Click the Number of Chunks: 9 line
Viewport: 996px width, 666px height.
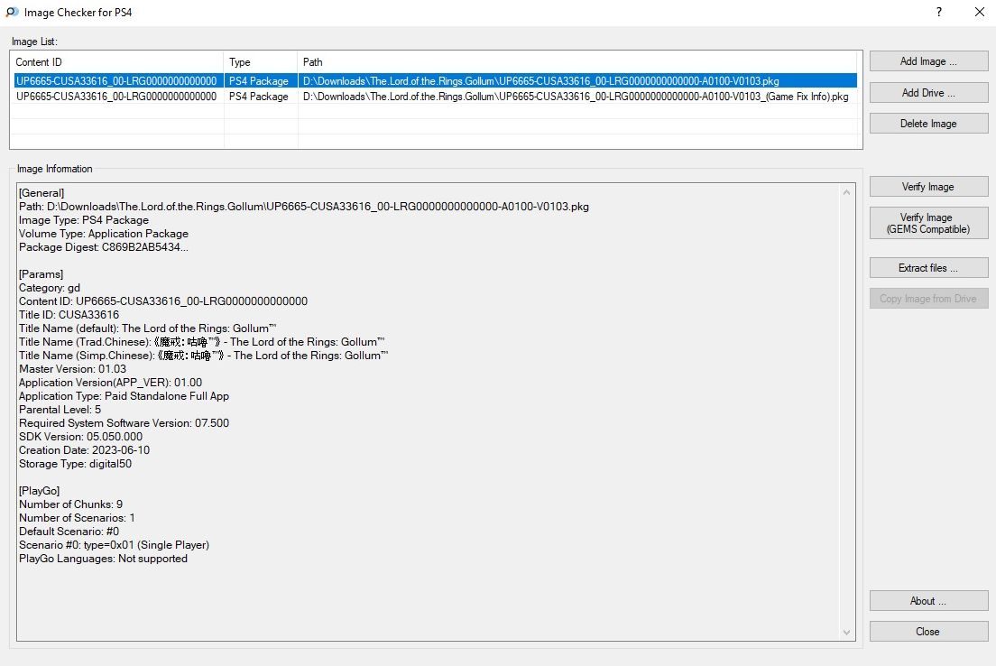click(x=71, y=504)
